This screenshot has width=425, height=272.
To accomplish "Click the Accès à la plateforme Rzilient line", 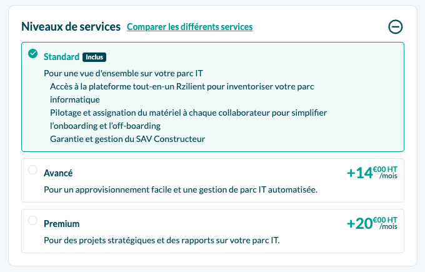I will 182,86.
